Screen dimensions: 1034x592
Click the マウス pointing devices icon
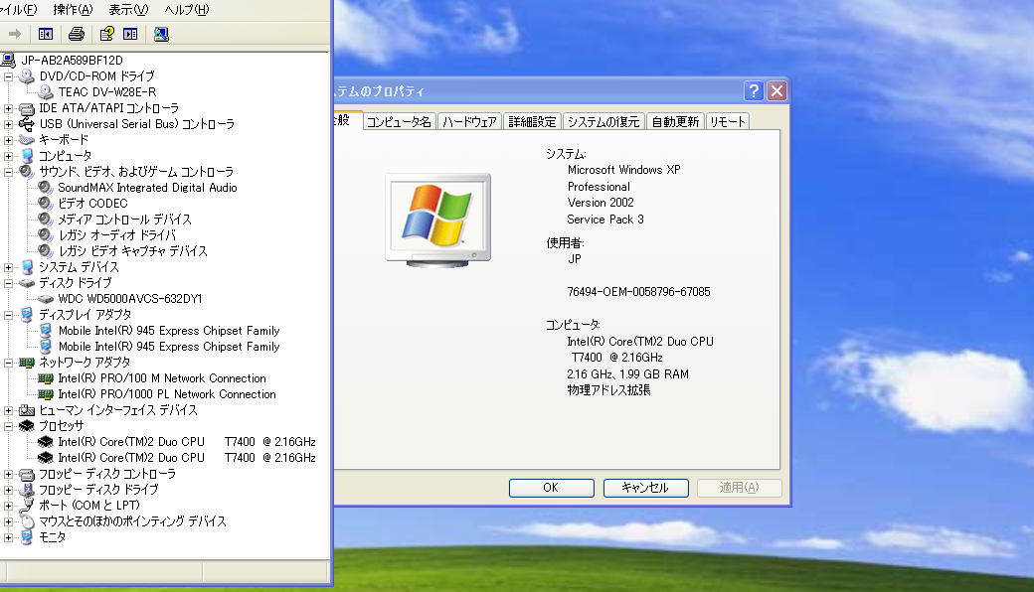click(x=27, y=520)
